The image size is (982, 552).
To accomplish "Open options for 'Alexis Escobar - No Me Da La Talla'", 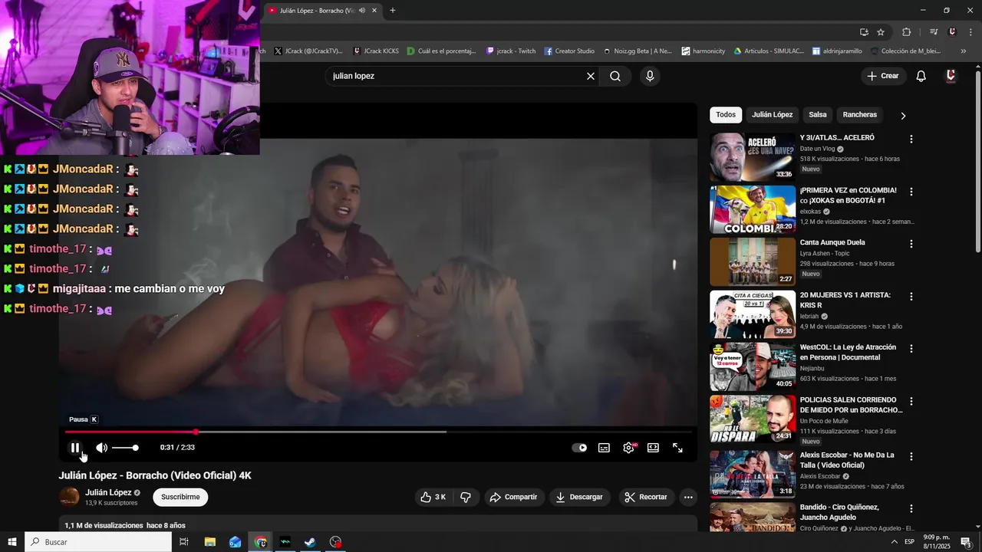I will click(x=911, y=456).
